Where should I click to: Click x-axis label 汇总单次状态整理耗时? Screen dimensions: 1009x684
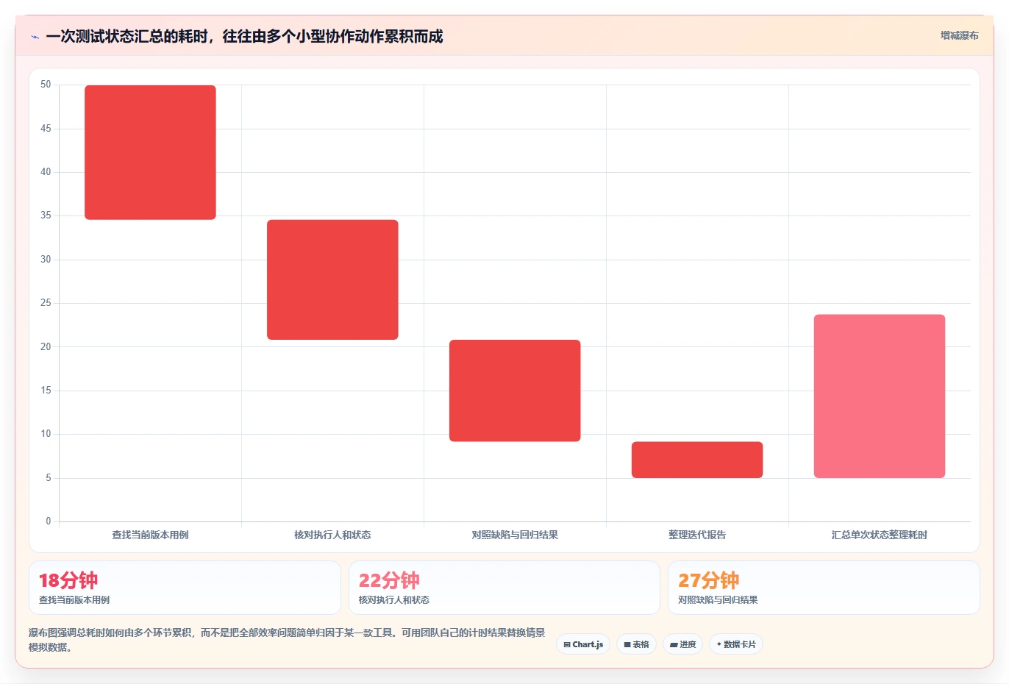pyautogui.click(x=880, y=535)
